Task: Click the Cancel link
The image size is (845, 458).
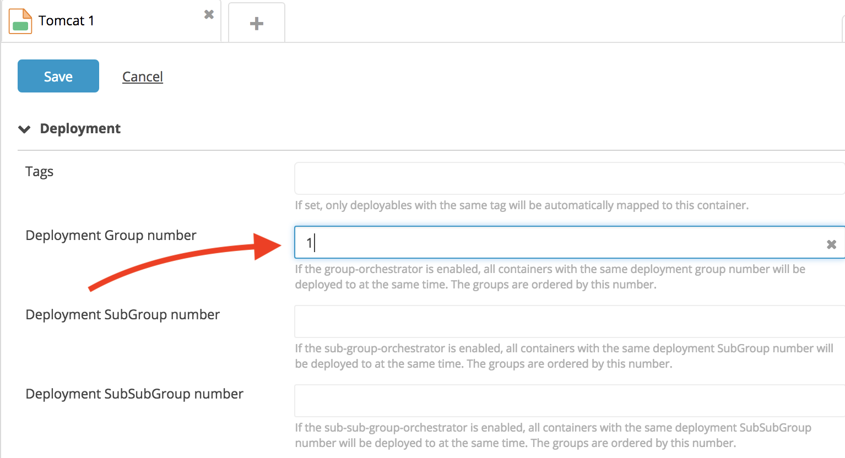Action: 143,77
